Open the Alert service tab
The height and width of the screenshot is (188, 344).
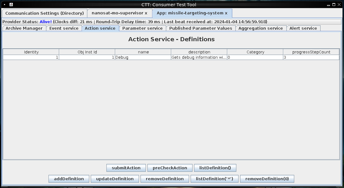(303, 28)
